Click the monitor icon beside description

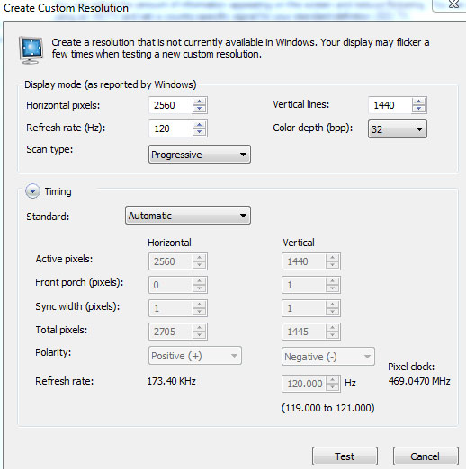coord(31,49)
